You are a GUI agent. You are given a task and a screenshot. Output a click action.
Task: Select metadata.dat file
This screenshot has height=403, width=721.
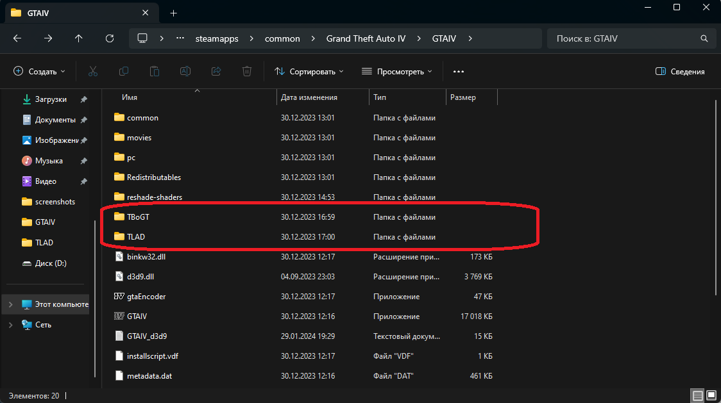tap(303, 376)
